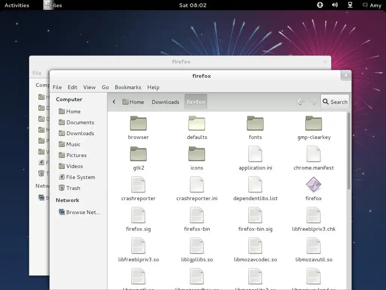The image size is (386, 290).
Task: Select the firefox executable icon
Action: [x=313, y=184]
